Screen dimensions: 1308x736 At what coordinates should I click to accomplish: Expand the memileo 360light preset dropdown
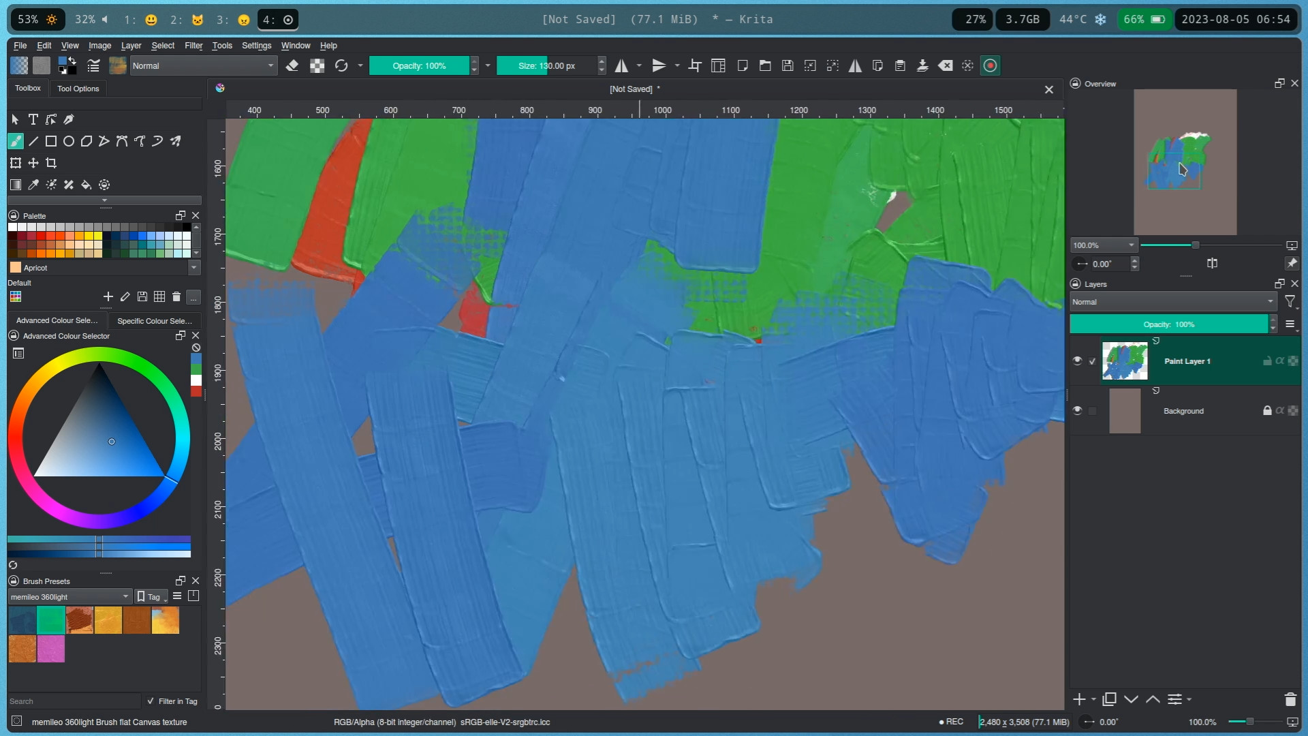click(x=69, y=597)
